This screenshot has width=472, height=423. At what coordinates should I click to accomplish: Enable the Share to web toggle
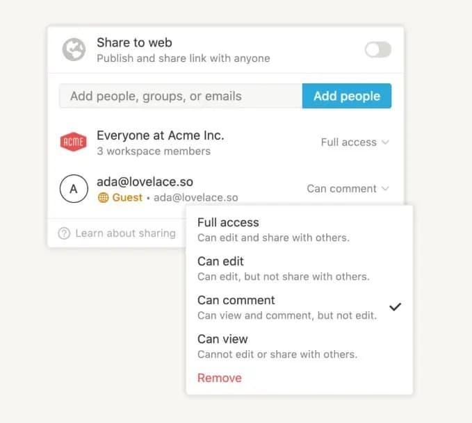[x=378, y=49]
